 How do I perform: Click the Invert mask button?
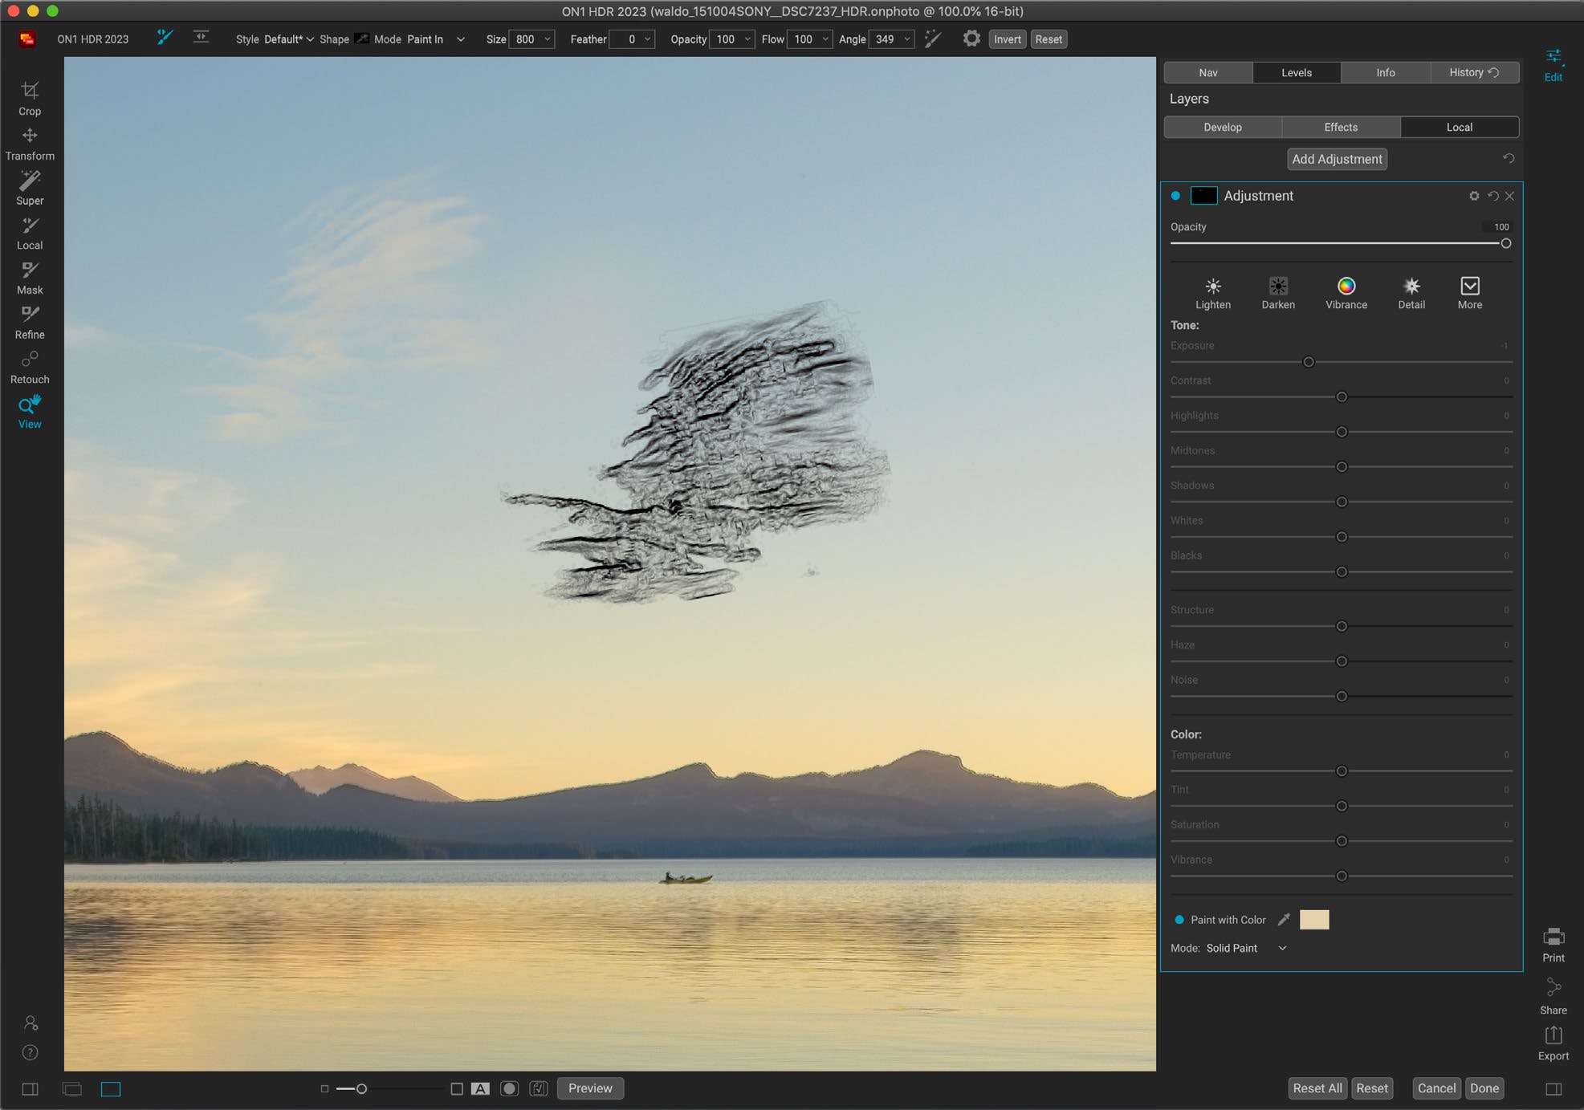coord(1007,39)
